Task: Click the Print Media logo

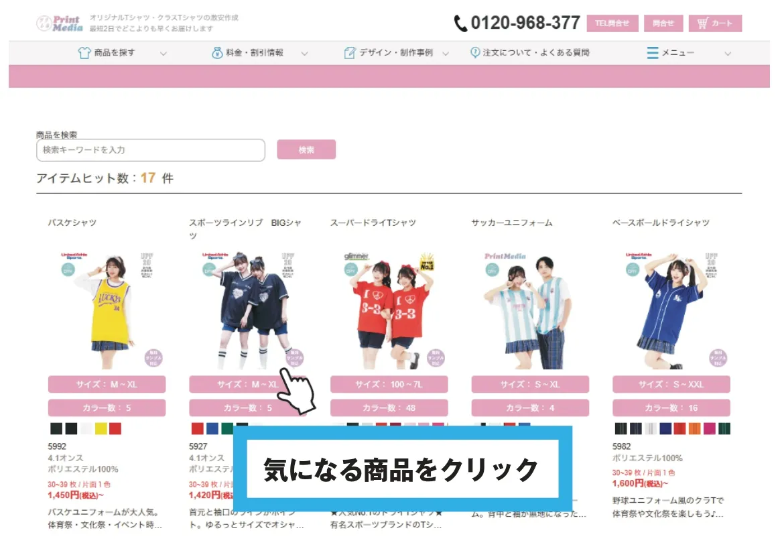Action: pyautogui.click(x=60, y=23)
